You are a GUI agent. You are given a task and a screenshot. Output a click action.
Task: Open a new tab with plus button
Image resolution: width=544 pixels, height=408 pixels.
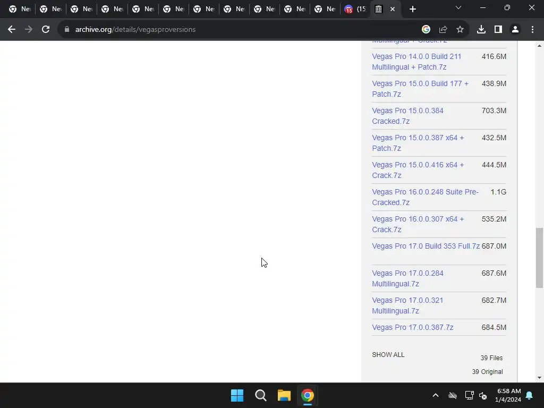point(412,9)
